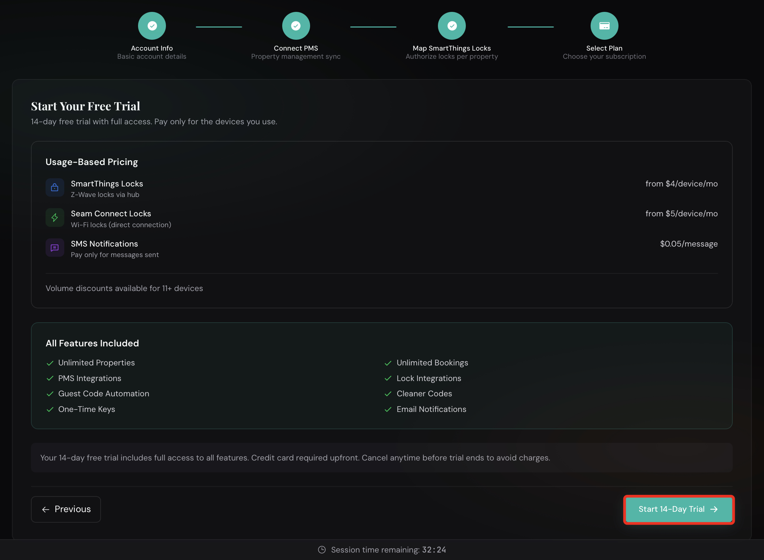764x560 pixels.
Task: Click the 'Guest Code Automation' feature text
Action: 104,394
